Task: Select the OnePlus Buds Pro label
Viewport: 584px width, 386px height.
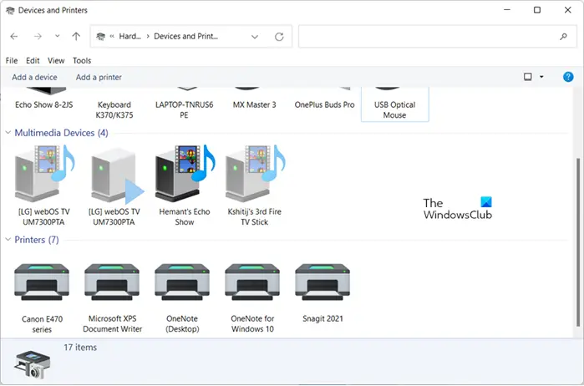Action: [324, 104]
